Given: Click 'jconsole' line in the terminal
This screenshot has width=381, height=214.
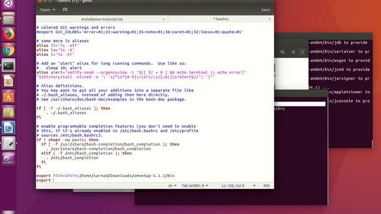Looking at the screenshot, I should coord(349,101).
